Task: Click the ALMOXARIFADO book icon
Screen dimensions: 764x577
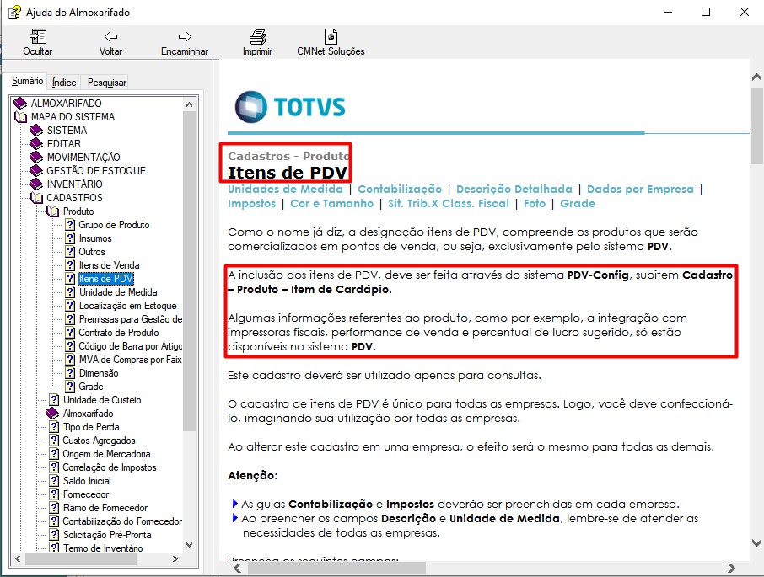Action: (20, 103)
